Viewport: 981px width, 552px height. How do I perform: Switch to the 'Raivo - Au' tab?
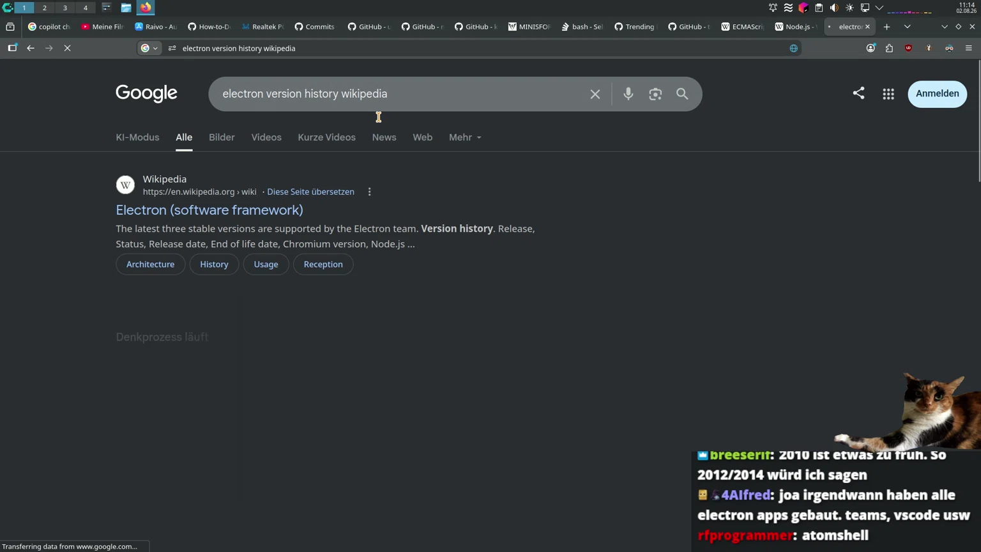pyautogui.click(x=156, y=27)
